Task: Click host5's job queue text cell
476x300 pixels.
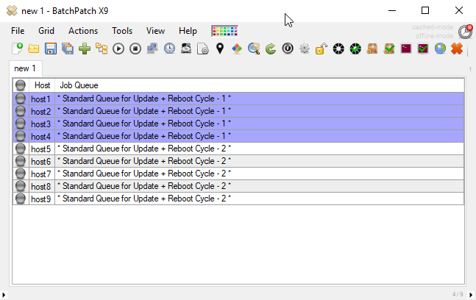Action: (259, 149)
